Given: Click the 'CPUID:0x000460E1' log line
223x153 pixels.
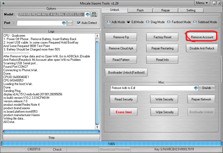Looking at the screenshot, I should tap(16, 77).
